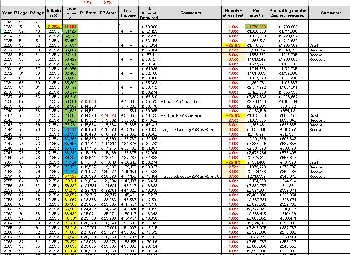Select the "£688,250" pot cell
350x255 pixels.
coord(288,115)
